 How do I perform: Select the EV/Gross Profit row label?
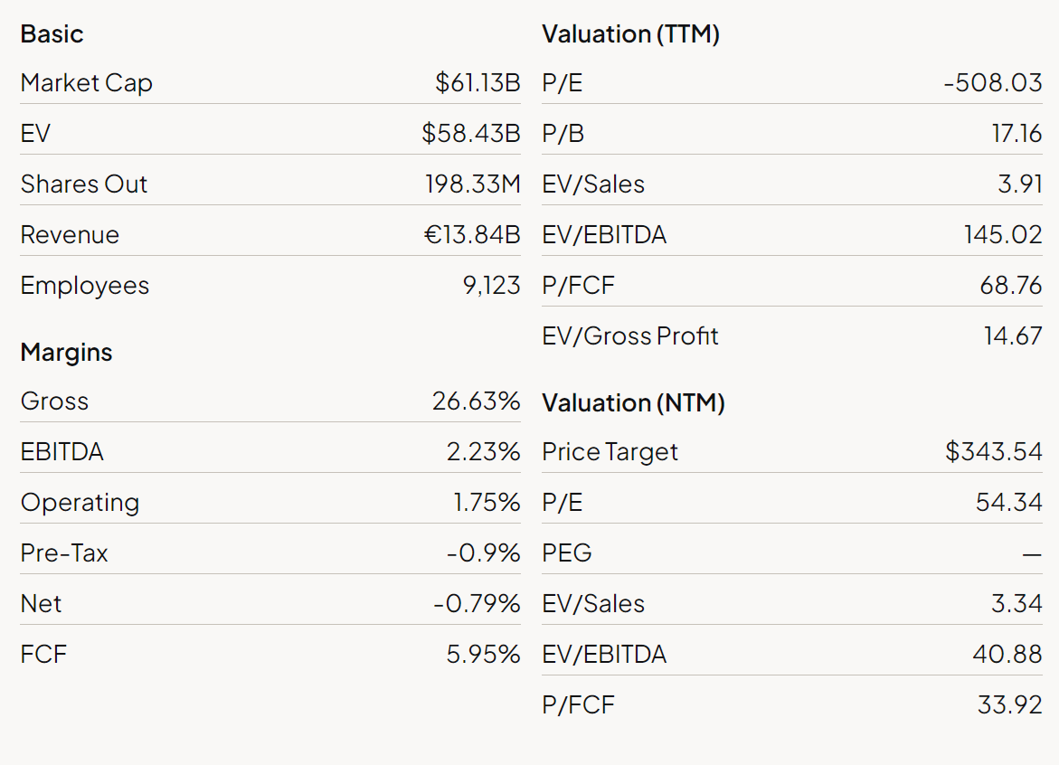[x=629, y=336]
